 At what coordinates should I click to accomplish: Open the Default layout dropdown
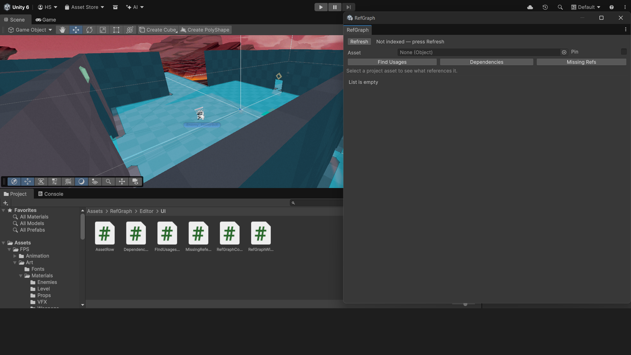pyautogui.click(x=586, y=7)
